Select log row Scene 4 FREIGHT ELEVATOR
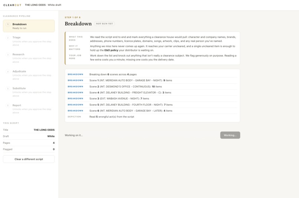 pyautogui.click(x=152, y=92)
